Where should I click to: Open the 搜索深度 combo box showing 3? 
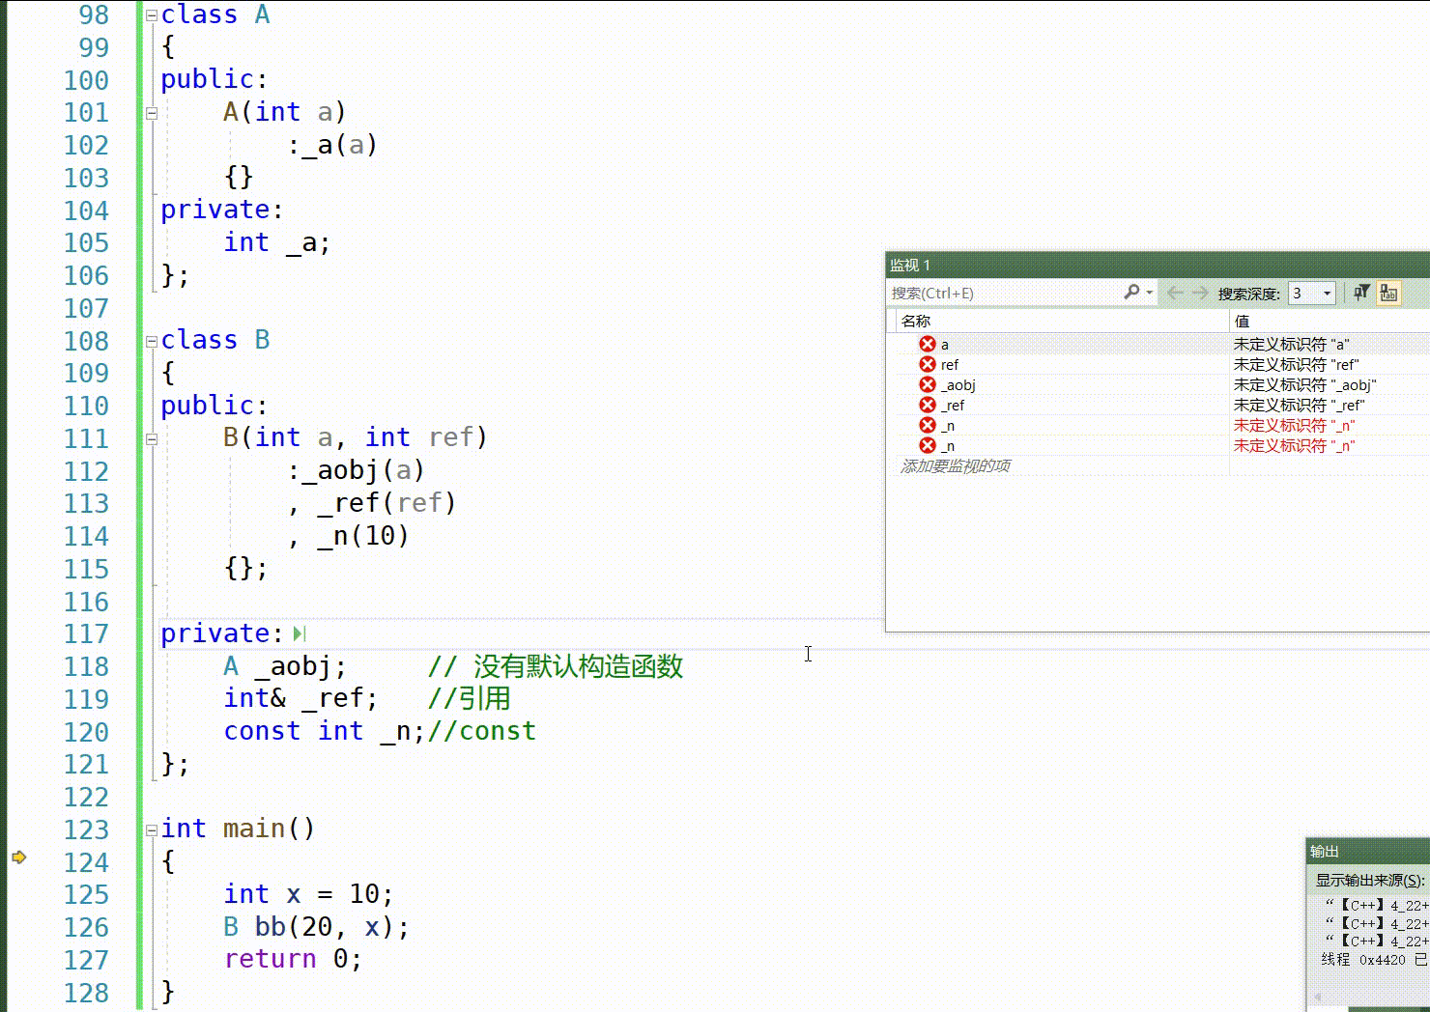(x=1312, y=293)
